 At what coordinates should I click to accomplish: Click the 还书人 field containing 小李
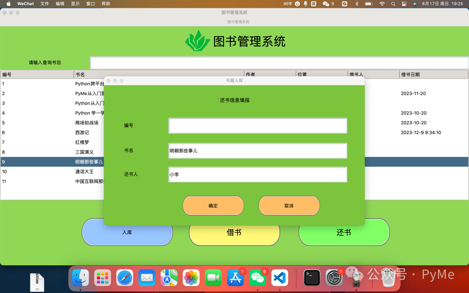258,174
